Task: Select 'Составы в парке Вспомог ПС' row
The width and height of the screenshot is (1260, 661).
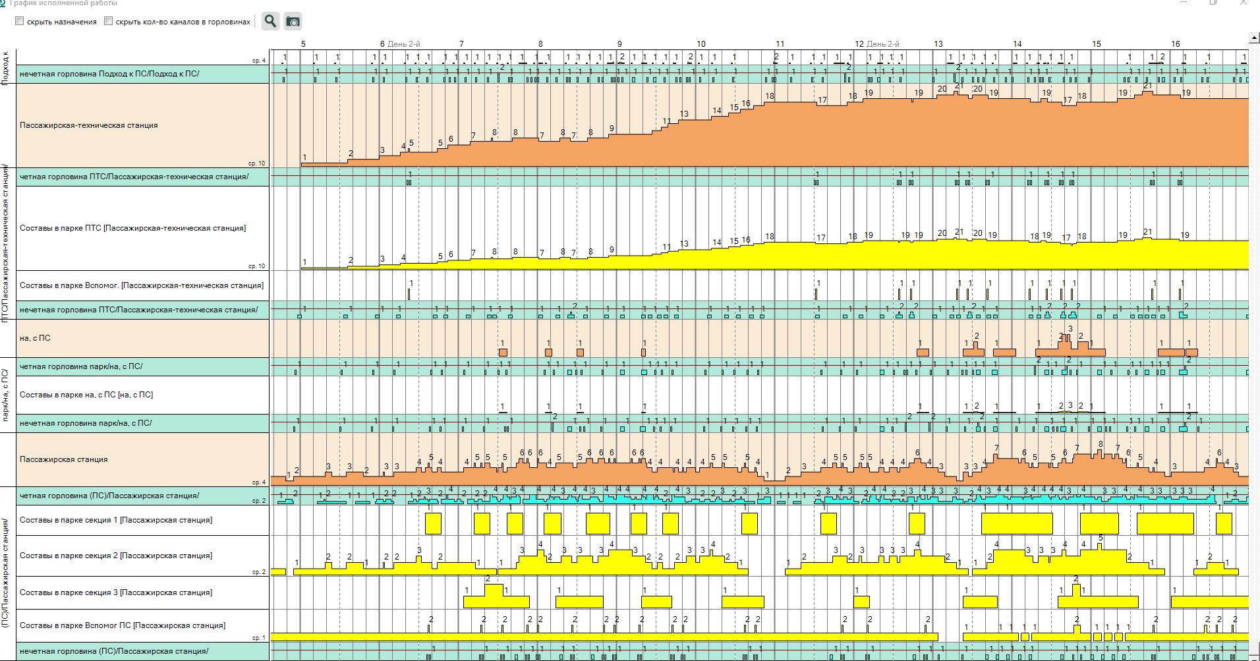Action: (123, 625)
